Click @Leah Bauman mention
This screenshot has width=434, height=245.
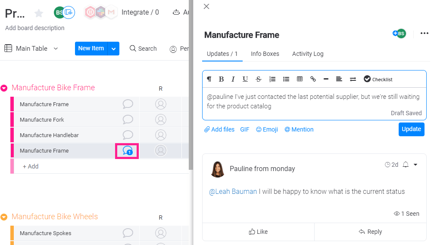coord(233,191)
